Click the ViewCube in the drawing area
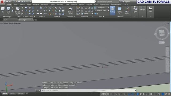The image size is (171, 96). pyautogui.click(x=162, y=33)
